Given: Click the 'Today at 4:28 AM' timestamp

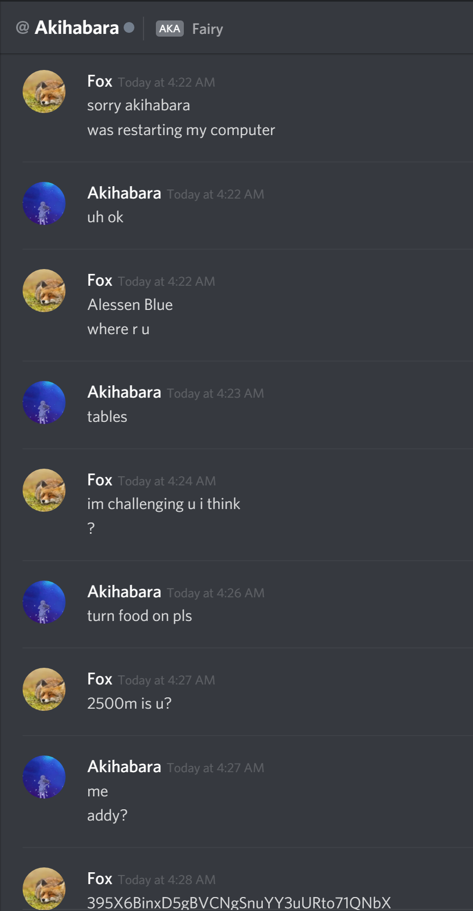Looking at the screenshot, I should point(167,880).
